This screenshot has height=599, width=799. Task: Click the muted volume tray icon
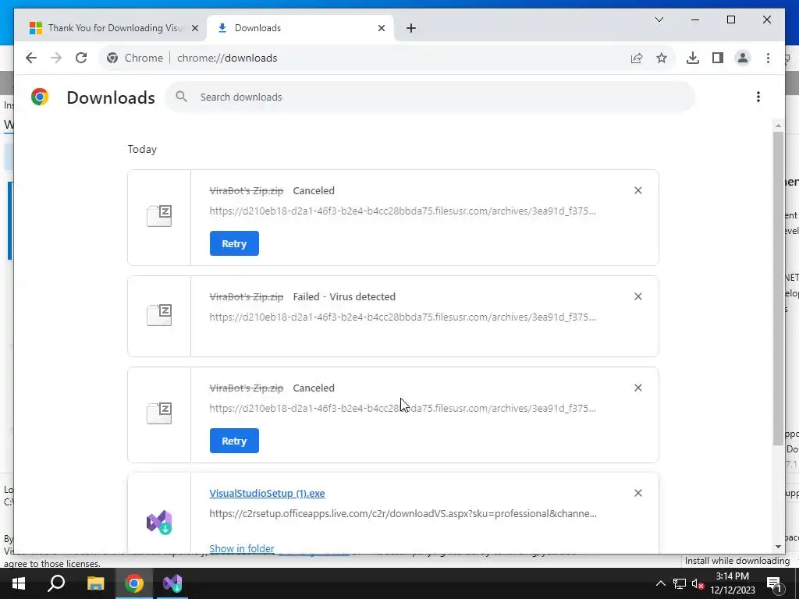698,583
